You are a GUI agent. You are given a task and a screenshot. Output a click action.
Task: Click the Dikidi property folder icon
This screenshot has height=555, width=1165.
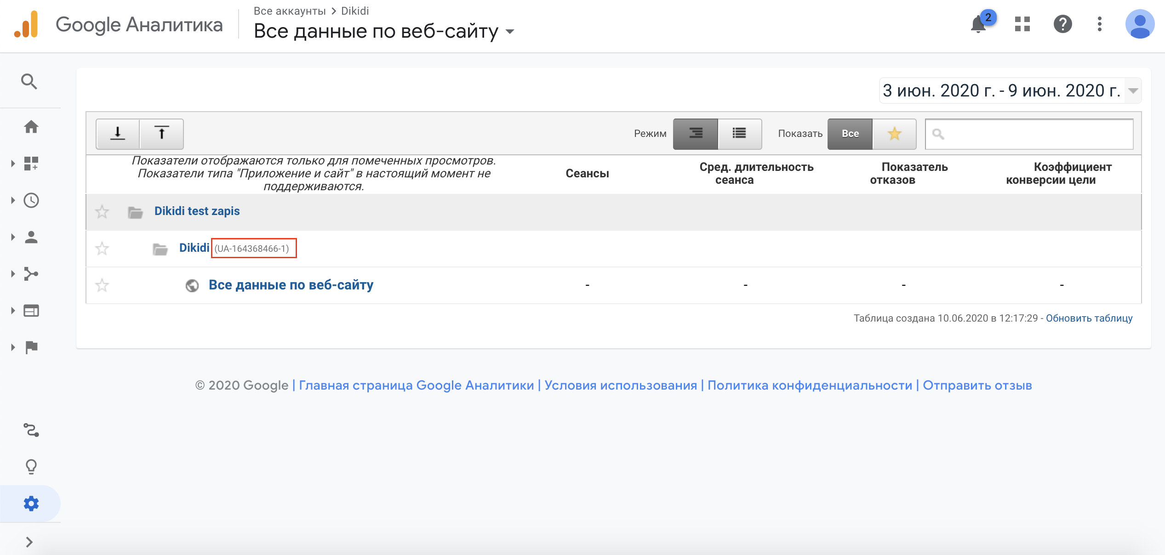click(x=160, y=249)
